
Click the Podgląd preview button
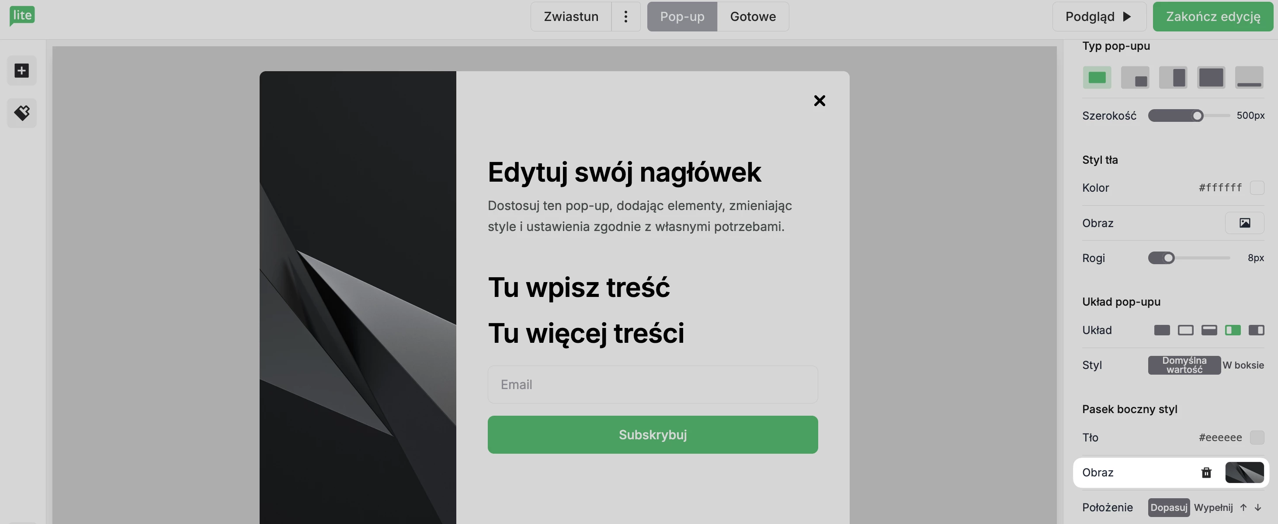tap(1098, 16)
